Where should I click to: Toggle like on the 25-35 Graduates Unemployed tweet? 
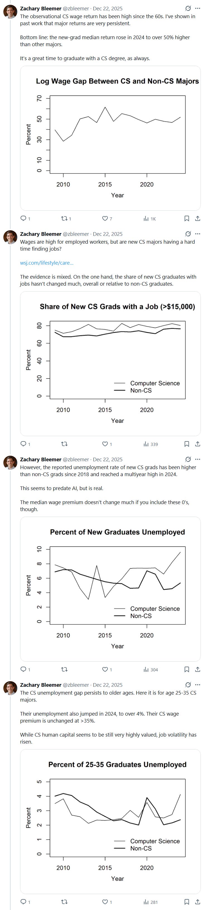[x=105, y=902]
